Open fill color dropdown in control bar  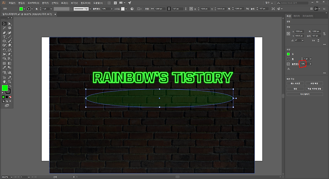click(x=24, y=9)
